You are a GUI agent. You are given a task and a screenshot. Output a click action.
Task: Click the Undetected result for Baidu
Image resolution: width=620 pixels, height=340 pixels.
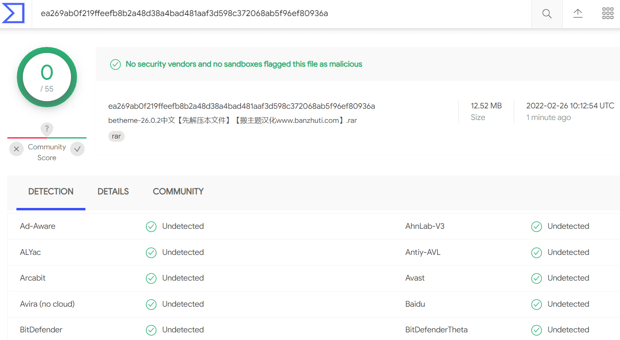coord(568,304)
